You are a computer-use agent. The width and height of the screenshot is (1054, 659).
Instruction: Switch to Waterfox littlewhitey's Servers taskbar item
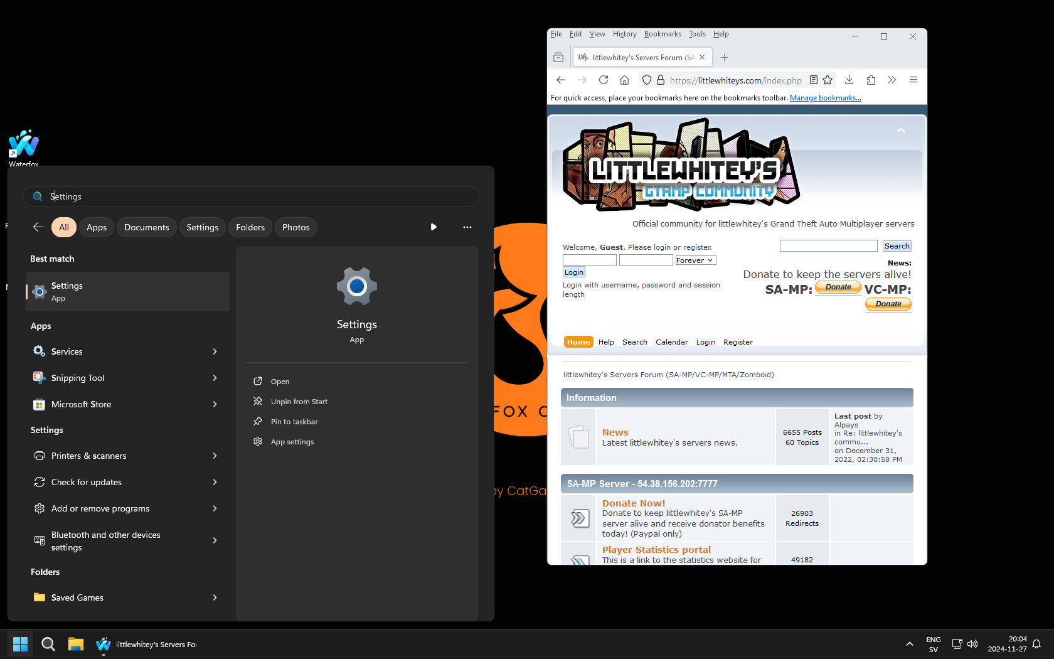[146, 644]
